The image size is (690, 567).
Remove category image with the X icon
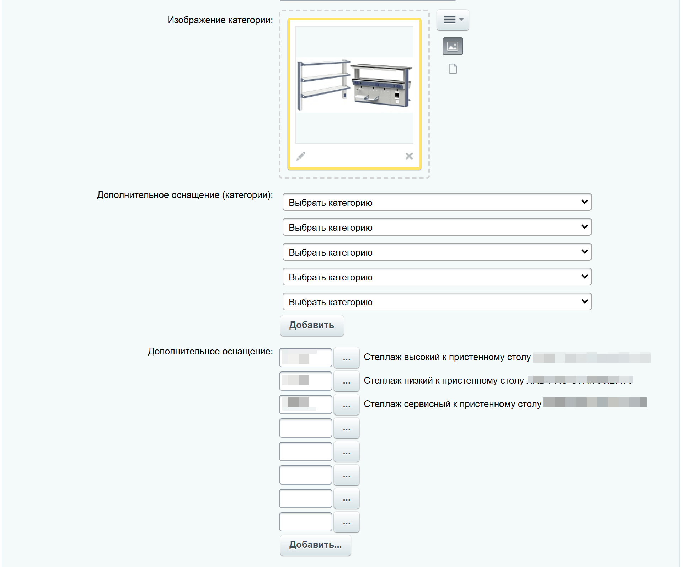[409, 156]
